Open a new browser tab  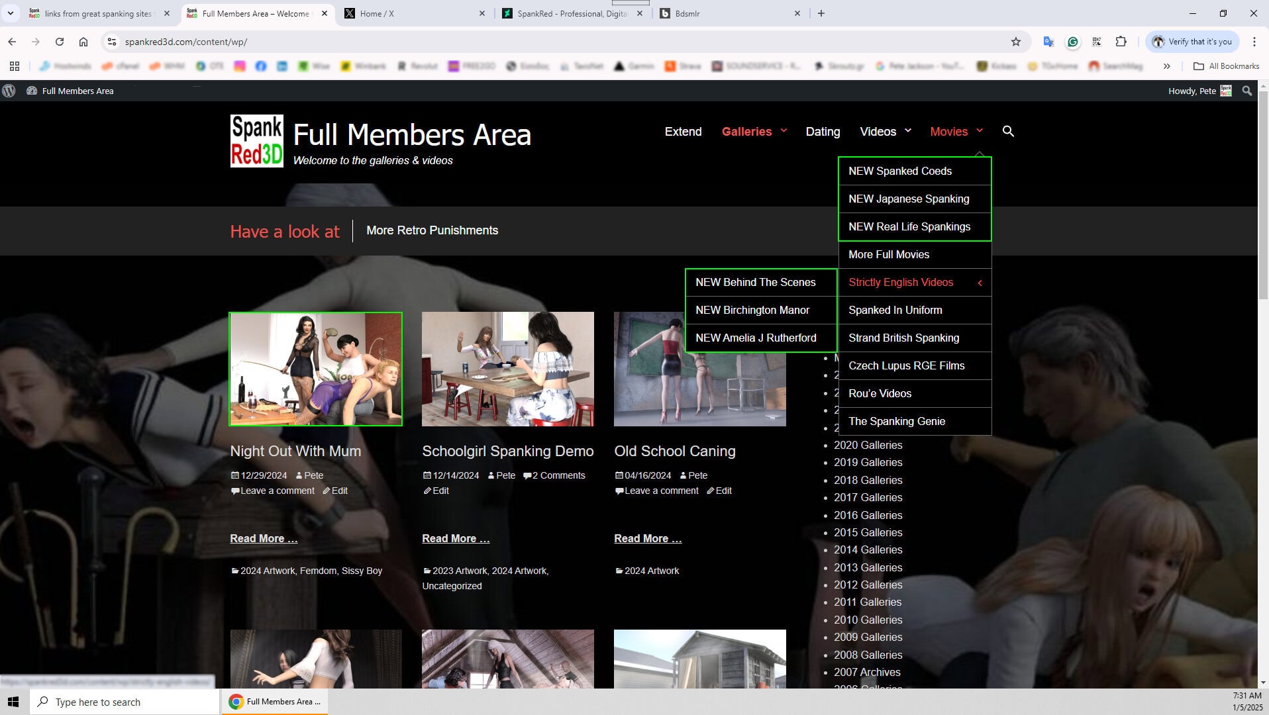[x=821, y=13]
